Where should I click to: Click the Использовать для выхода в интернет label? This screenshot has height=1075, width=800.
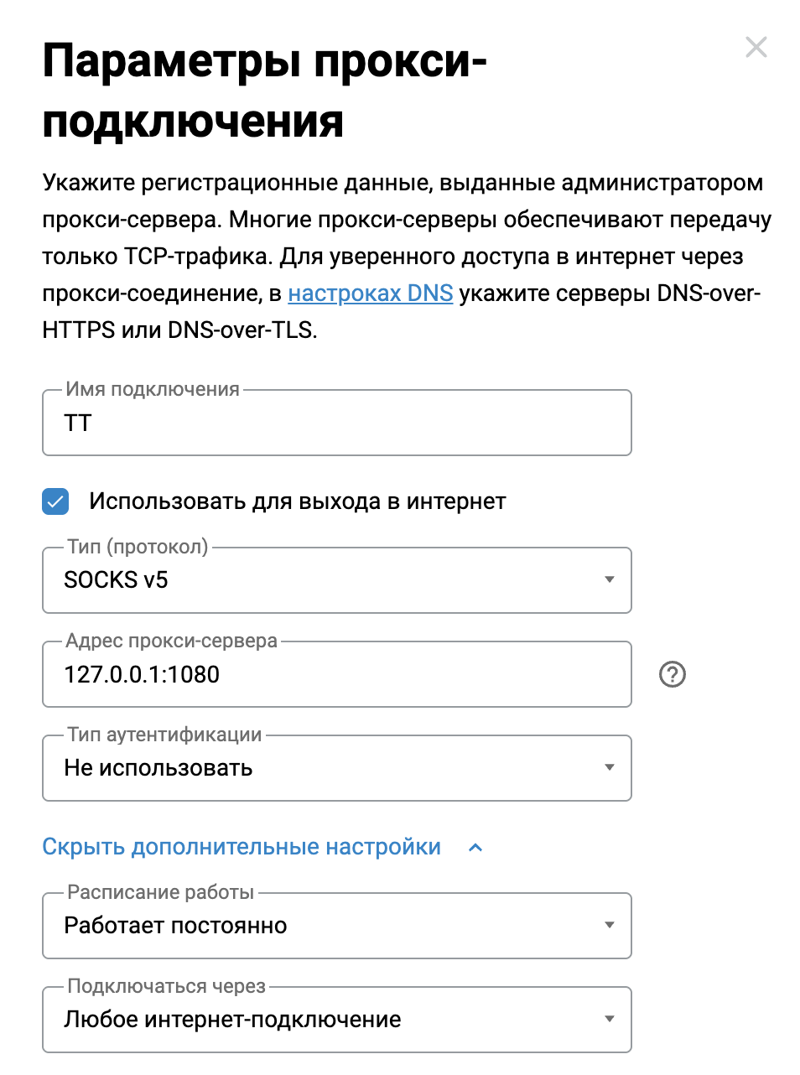298,501
